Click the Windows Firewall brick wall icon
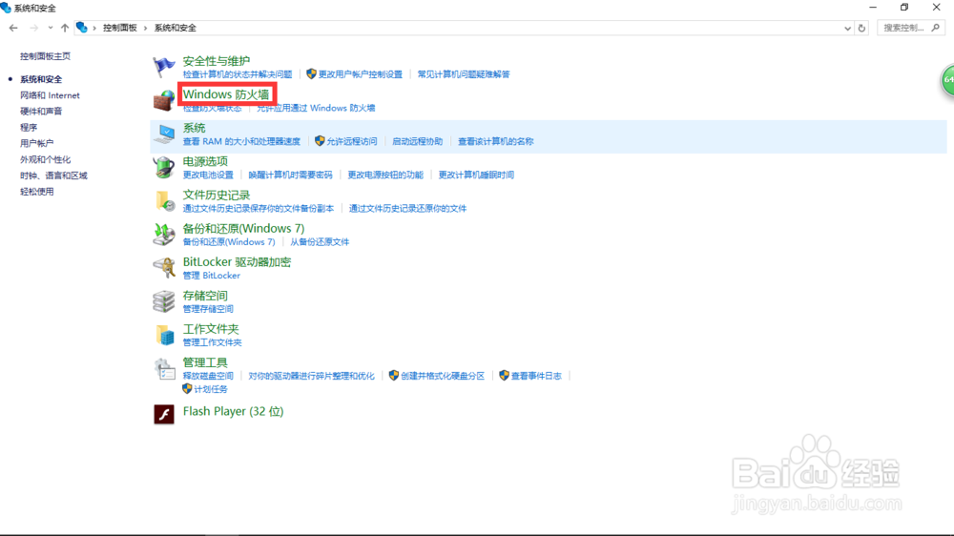The width and height of the screenshot is (954, 536). [163, 100]
